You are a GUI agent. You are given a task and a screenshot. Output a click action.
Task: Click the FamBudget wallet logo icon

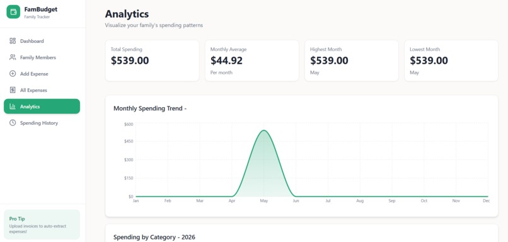pyautogui.click(x=13, y=12)
